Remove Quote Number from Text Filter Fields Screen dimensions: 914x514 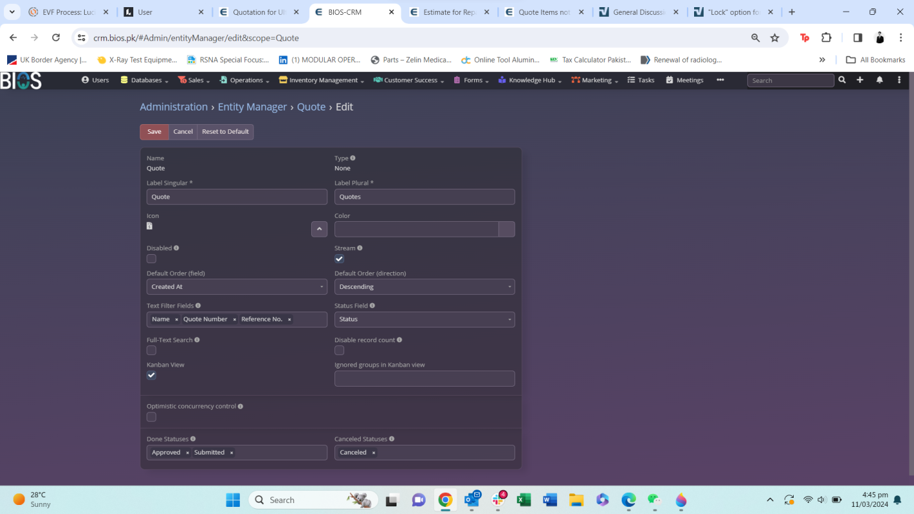234,319
